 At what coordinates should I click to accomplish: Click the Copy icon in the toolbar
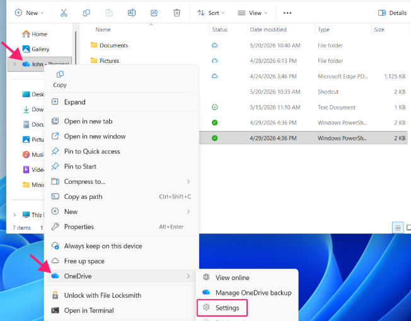(86, 13)
